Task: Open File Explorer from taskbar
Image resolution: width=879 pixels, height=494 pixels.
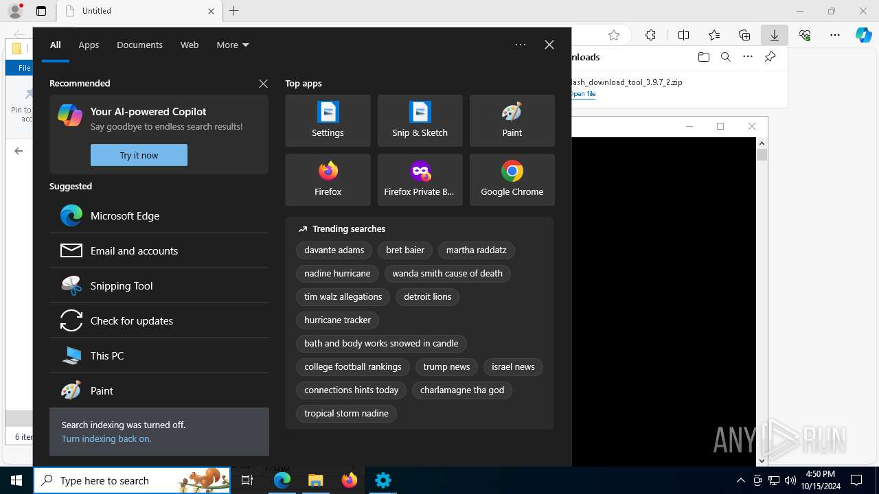Action: [316, 480]
